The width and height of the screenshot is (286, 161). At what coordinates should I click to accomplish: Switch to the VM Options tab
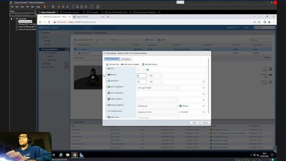coord(126,59)
